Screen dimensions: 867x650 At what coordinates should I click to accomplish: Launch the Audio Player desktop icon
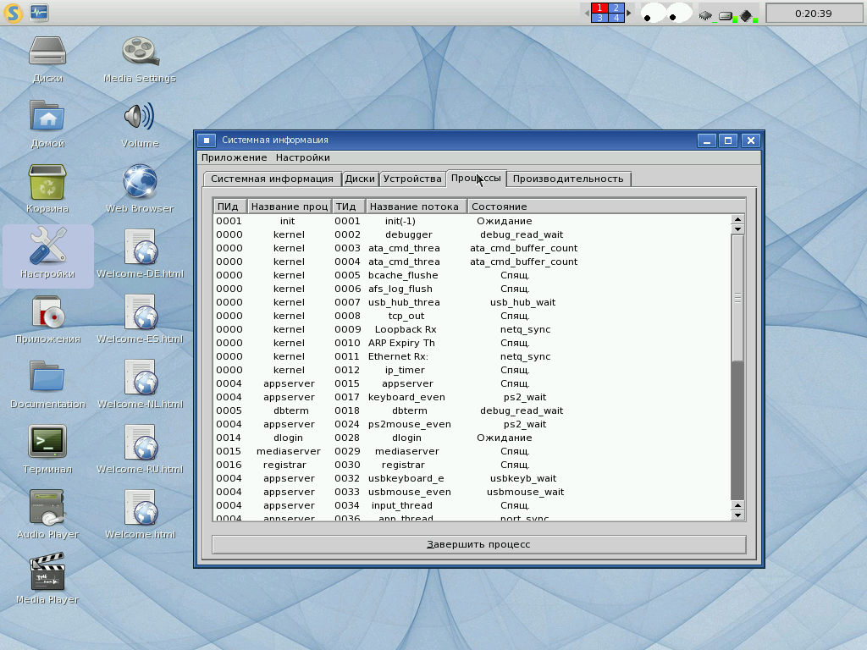click(x=47, y=508)
